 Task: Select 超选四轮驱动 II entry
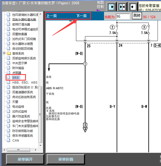(x=25, y=87)
